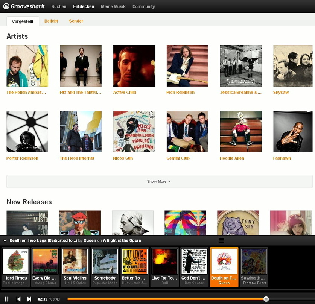Play God Don't by Boy George
The width and height of the screenshot is (315, 304).
194,267
